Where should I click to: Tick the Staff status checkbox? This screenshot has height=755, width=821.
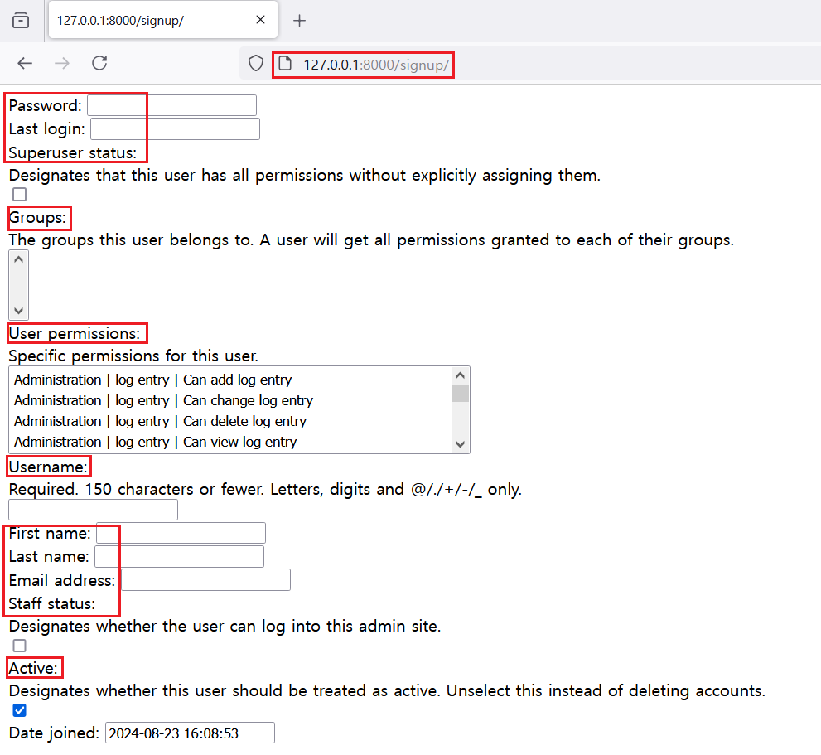point(20,646)
